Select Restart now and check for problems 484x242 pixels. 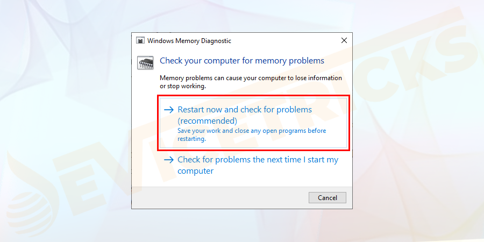pyautogui.click(x=245, y=110)
